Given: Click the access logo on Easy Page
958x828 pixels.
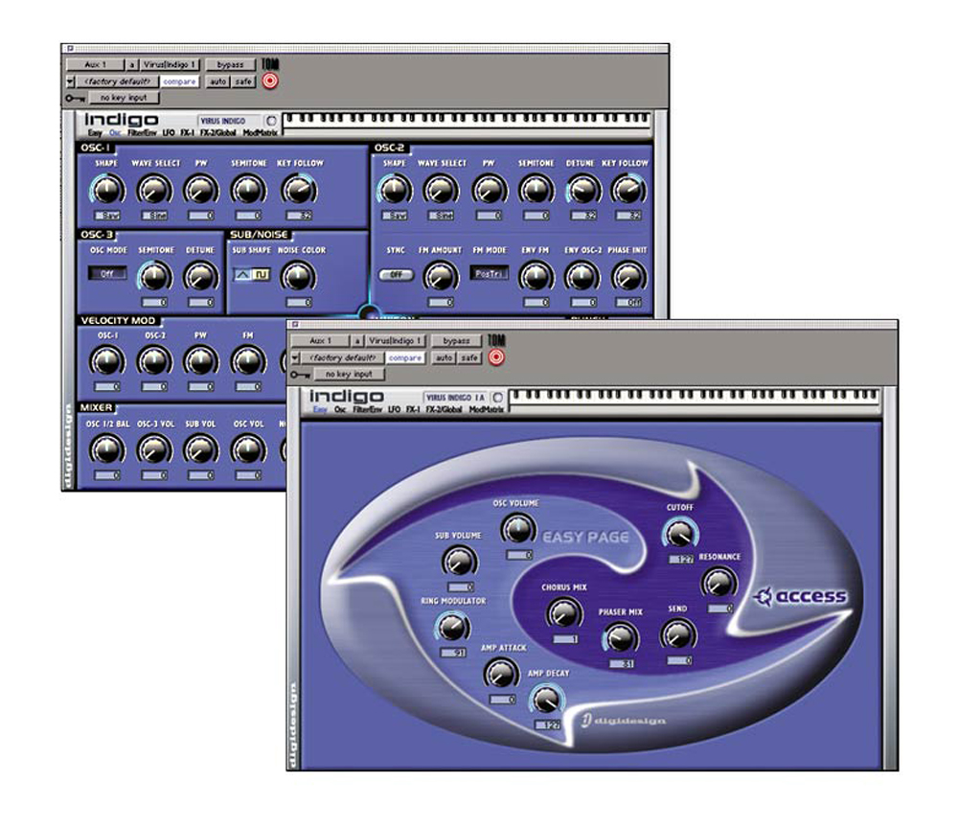Looking at the screenshot, I should 800,596.
